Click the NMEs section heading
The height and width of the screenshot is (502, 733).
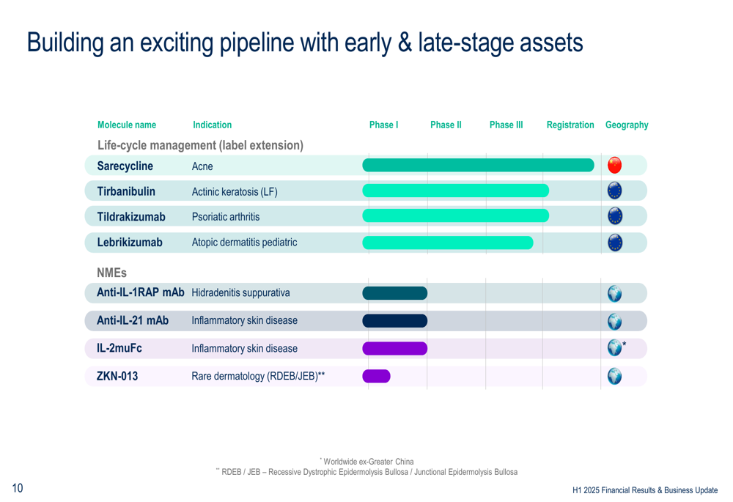pos(111,273)
